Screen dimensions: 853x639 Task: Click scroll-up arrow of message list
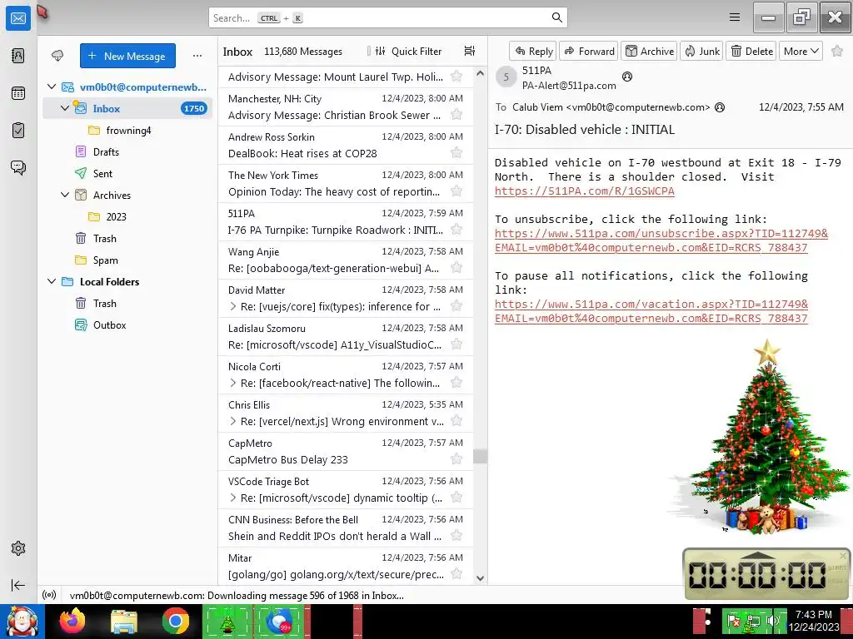[480, 73]
